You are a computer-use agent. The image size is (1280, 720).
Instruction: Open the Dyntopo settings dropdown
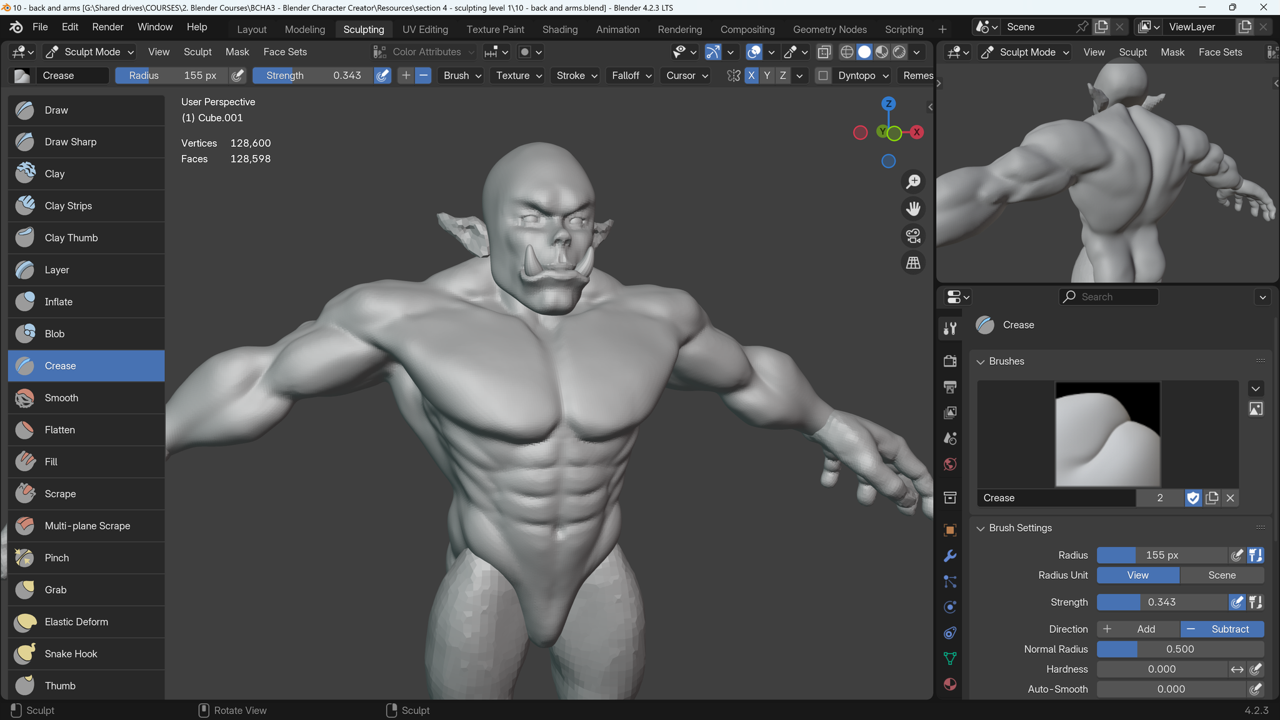point(885,75)
